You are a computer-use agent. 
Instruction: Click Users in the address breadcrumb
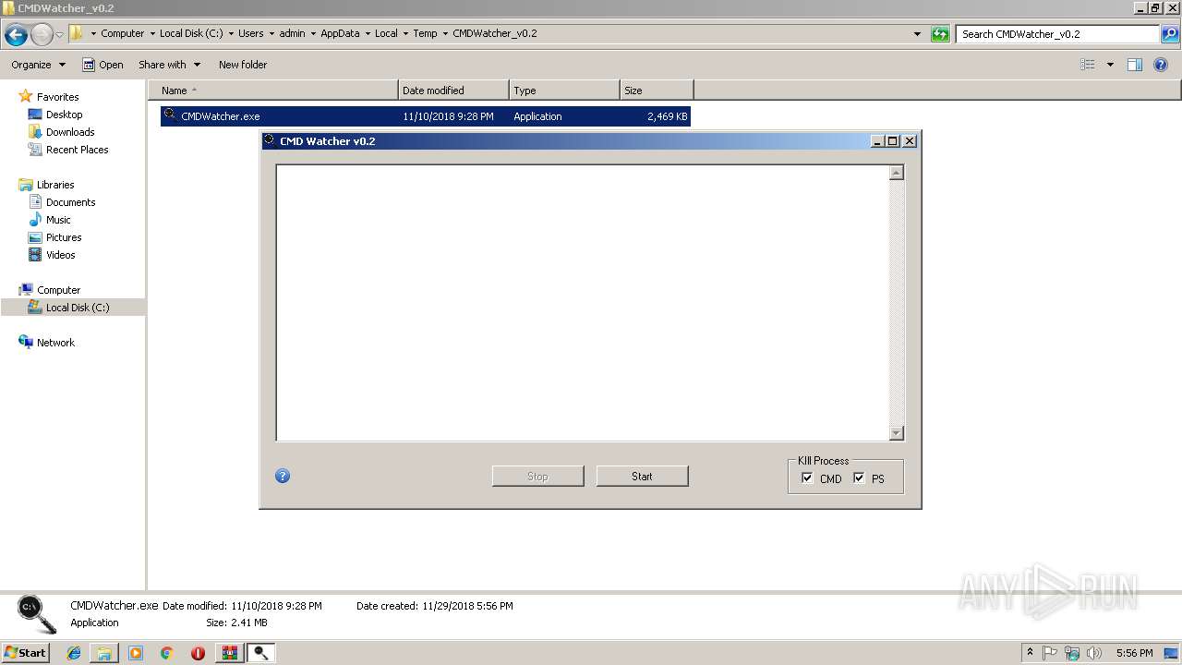tap(250, 33)
